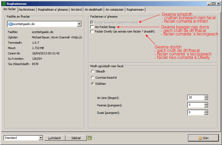Enable the Faclair Dwelly checkbox
This screenshot has width=222, height=145.
pos(92,31)
